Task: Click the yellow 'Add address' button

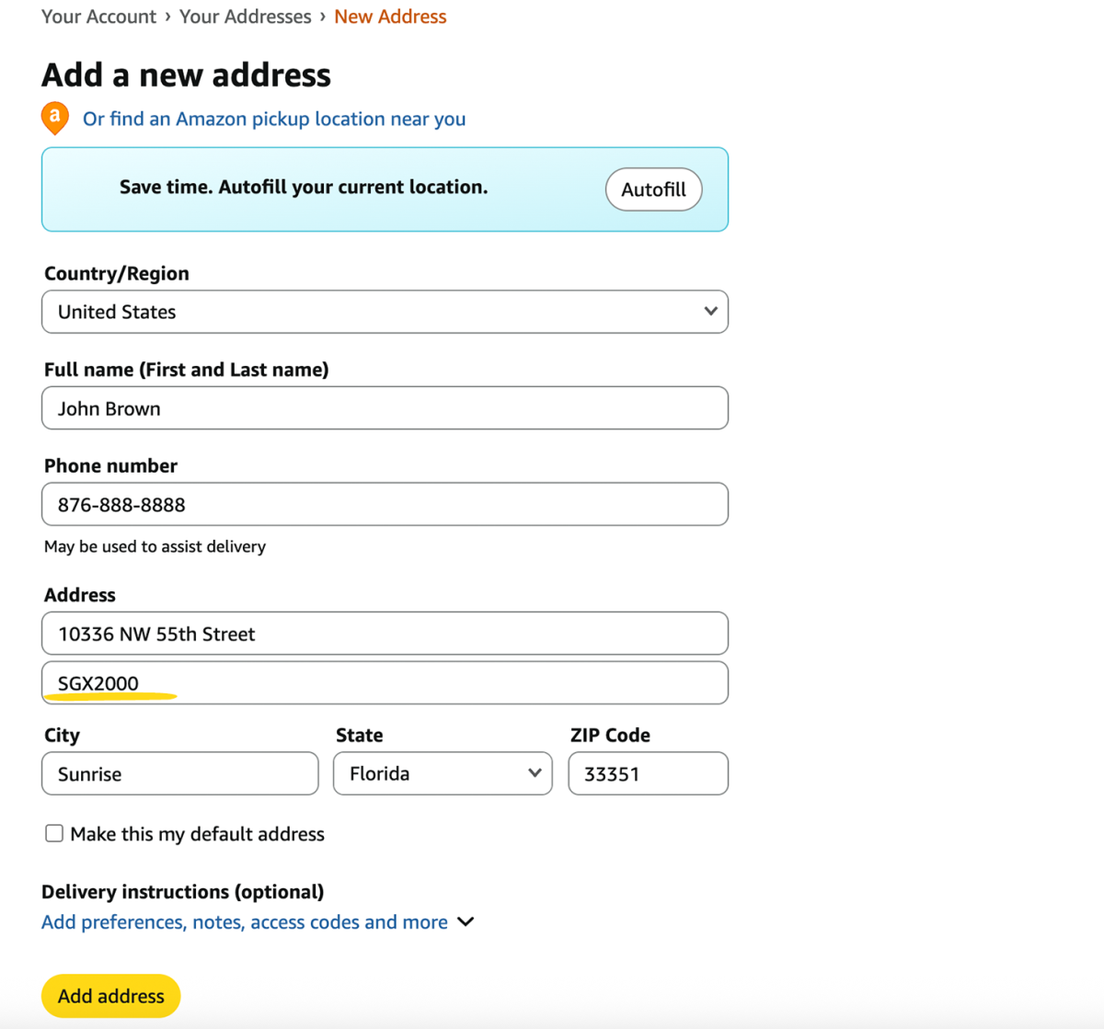Action: tap(111, 996)
